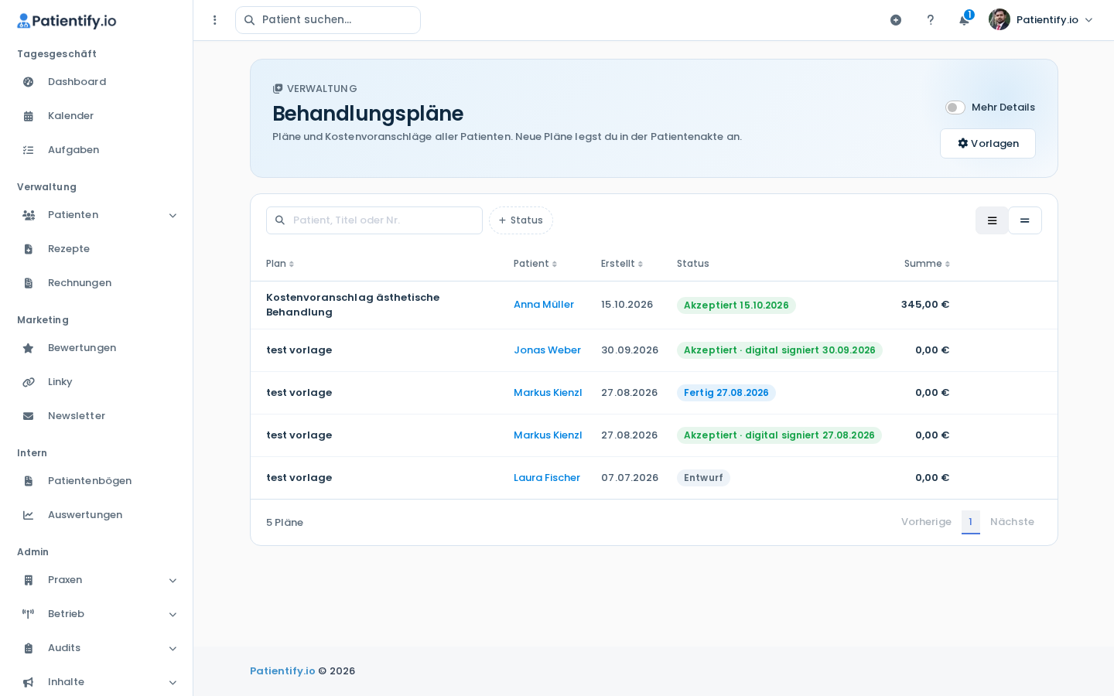Viewport: 1114px width, 696px height.
Task: Open the Dashboard icon in sidebar
Action: click(x=29, y=82)
